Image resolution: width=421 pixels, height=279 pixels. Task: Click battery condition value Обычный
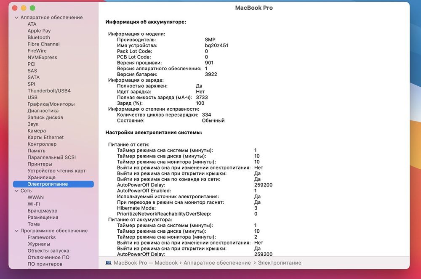[213, 121]
